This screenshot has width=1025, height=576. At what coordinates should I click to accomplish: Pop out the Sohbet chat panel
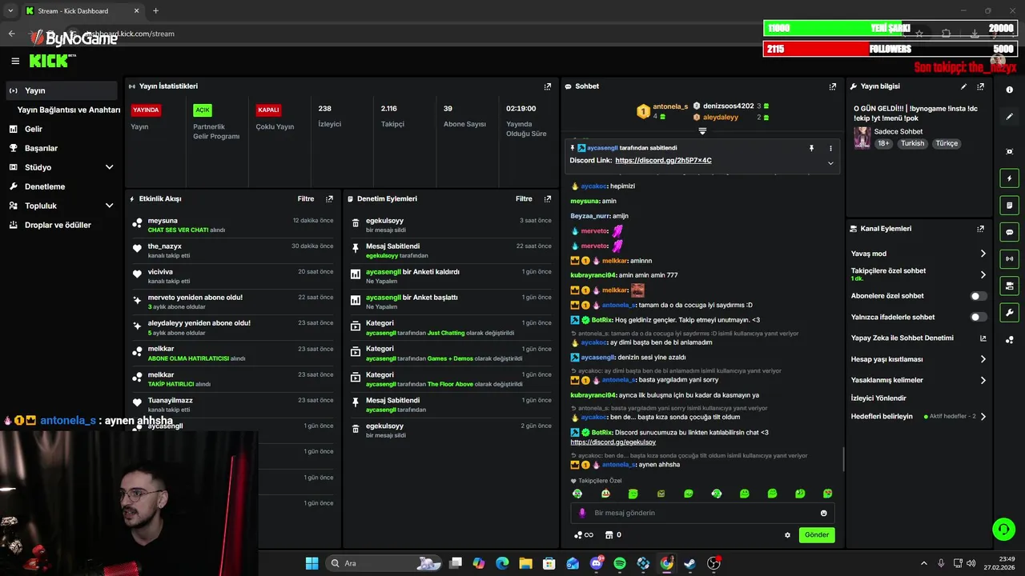[833, 86]
